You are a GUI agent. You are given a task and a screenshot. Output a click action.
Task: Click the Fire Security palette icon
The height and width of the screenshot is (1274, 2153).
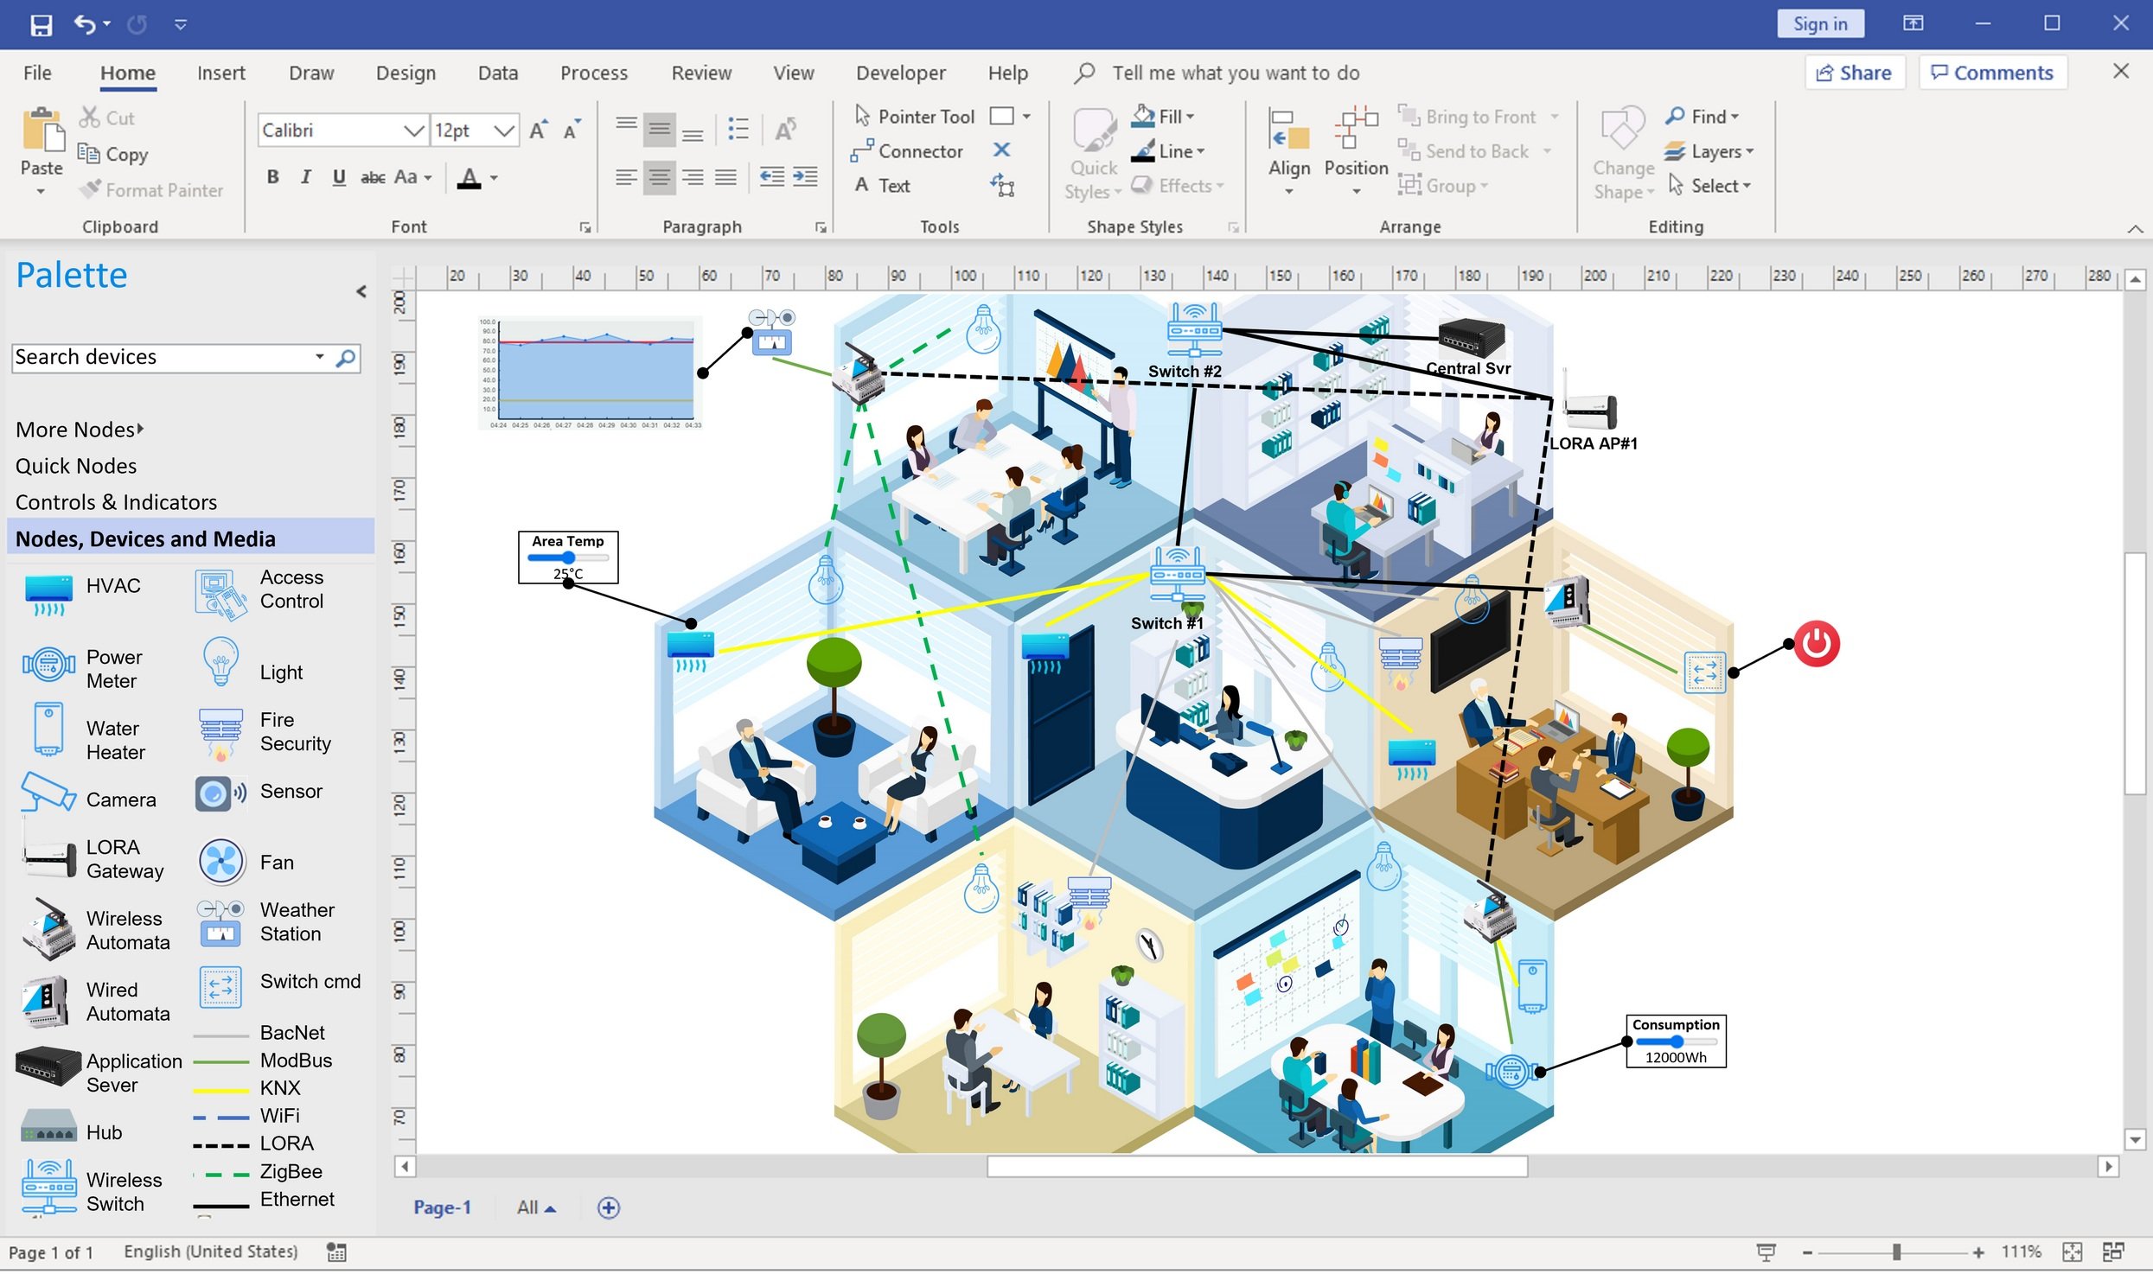click(x=220, y=733)
